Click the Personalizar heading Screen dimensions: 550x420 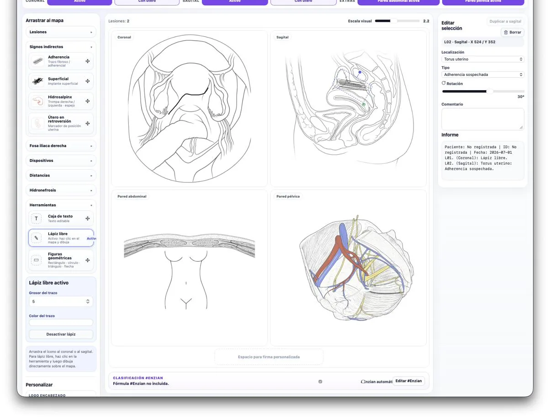39,385
